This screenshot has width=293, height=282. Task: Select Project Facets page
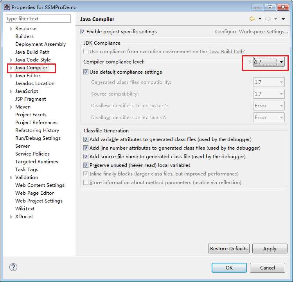31,114
